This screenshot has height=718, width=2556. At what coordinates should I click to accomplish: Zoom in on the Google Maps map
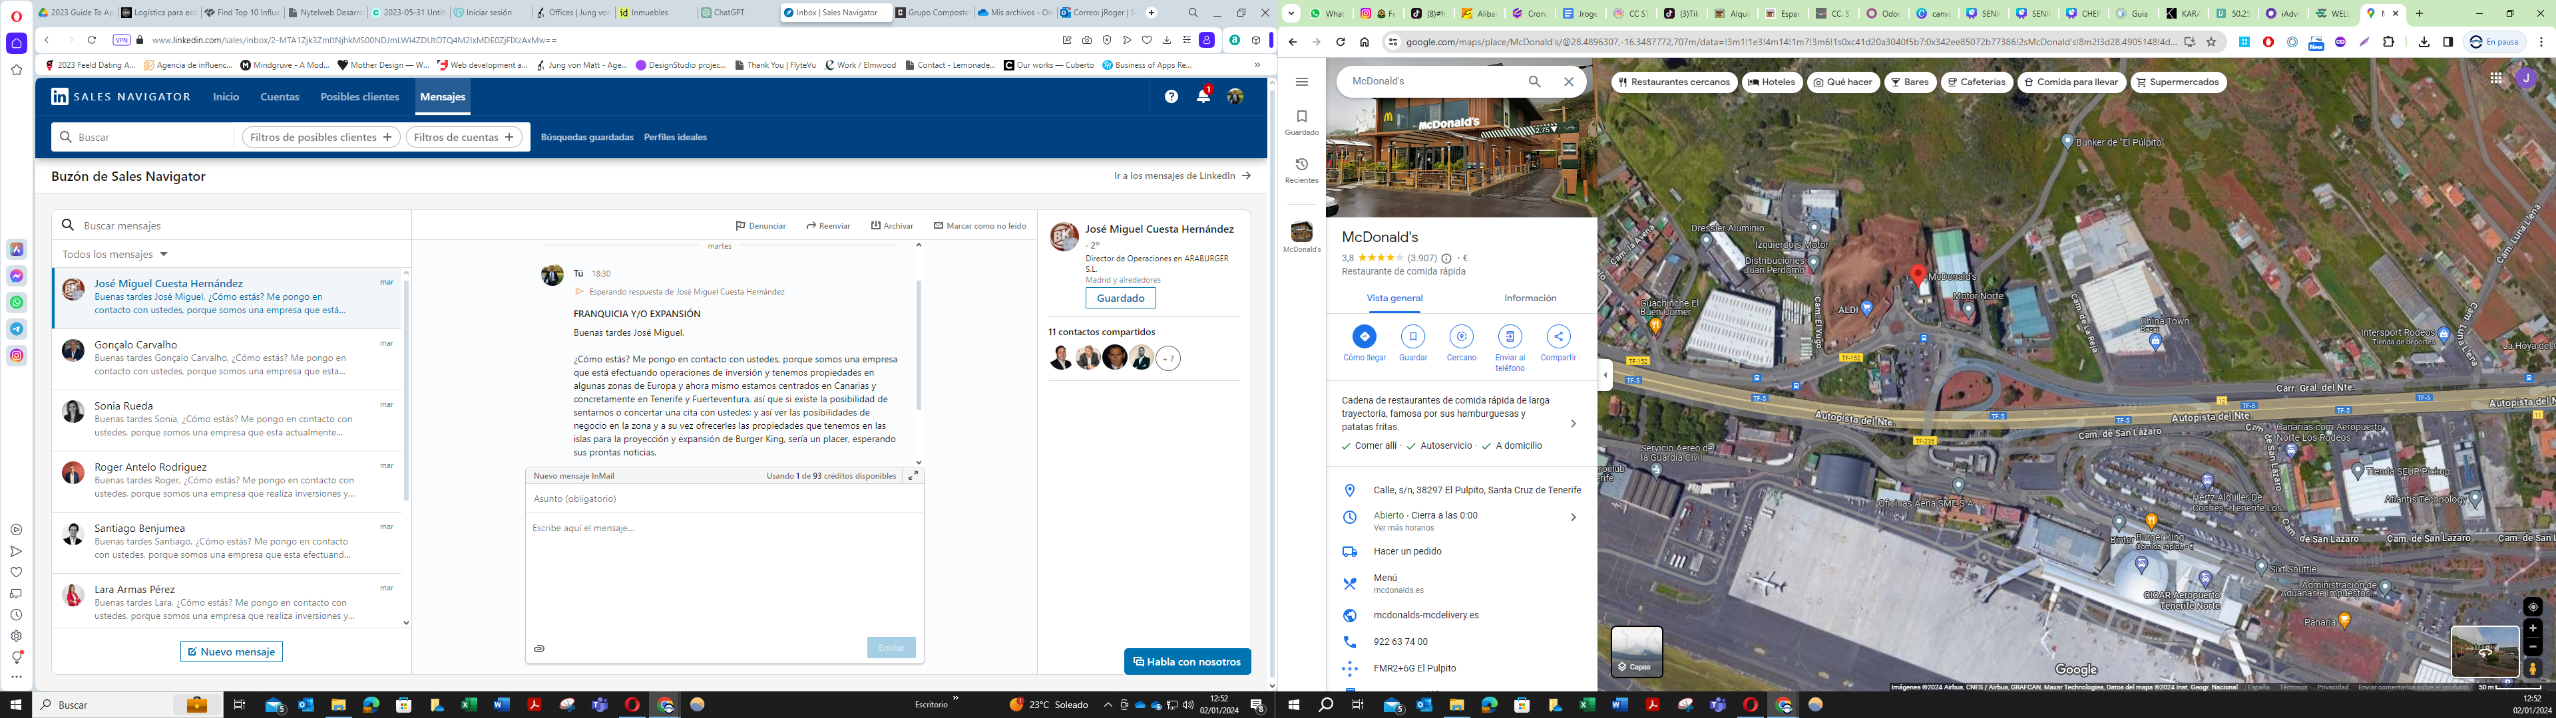click(x=2532, y=628)
